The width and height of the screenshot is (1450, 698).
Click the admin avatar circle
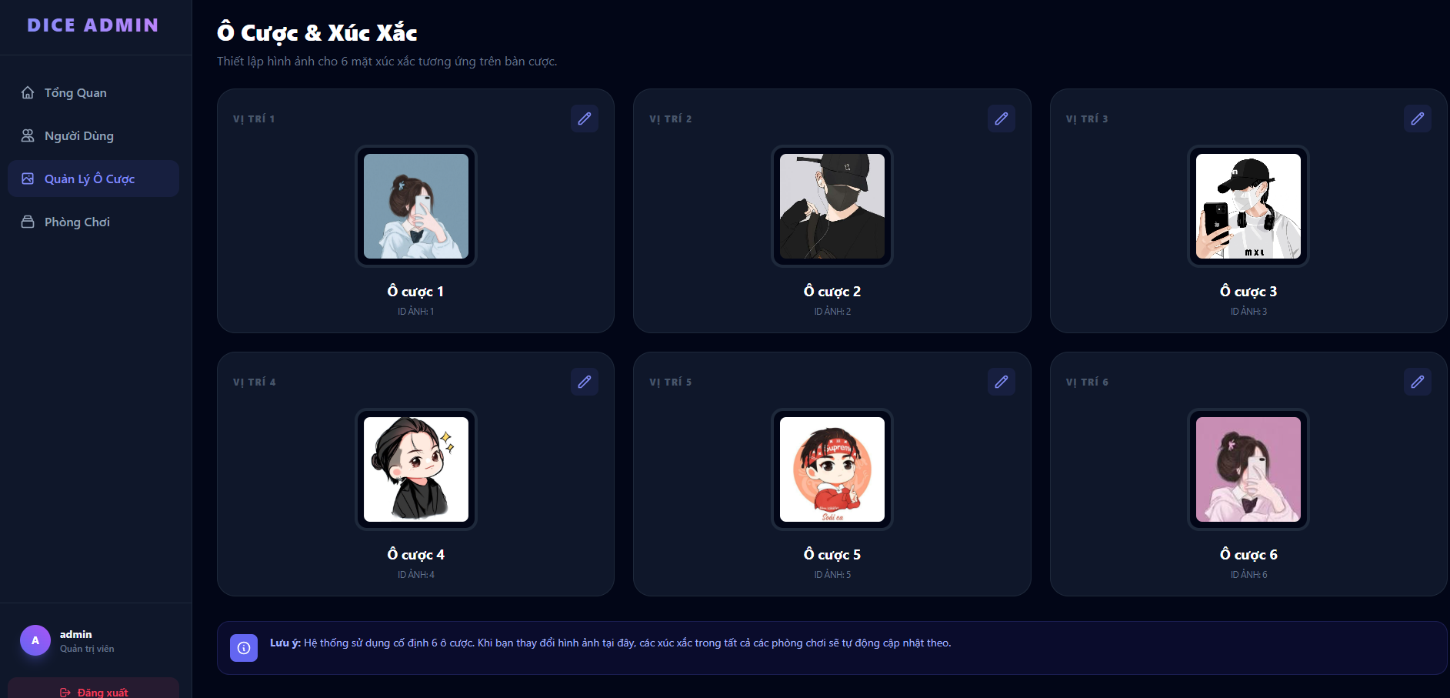(x=35, y=640)
